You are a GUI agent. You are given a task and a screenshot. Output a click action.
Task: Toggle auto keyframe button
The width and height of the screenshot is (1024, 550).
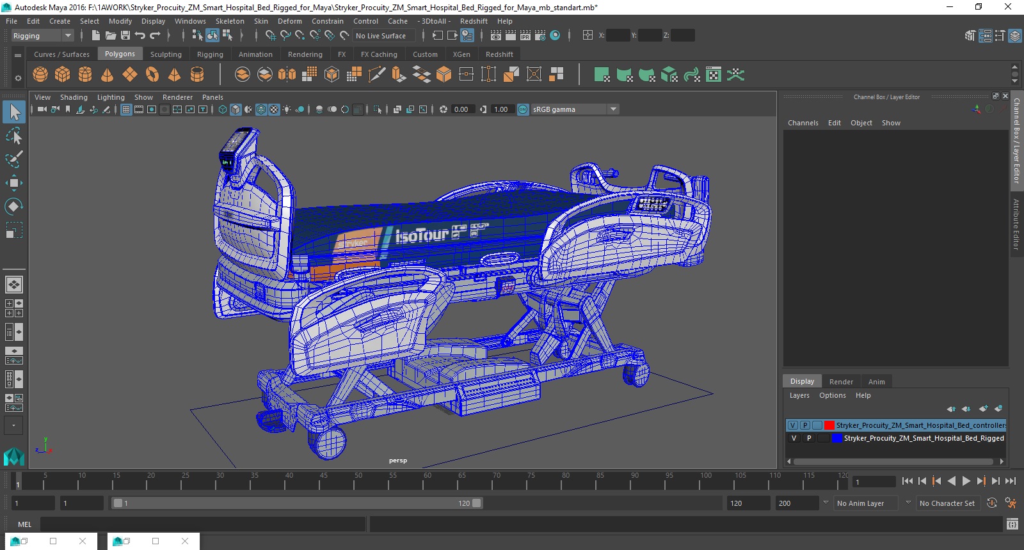click(x=991, y=503)
